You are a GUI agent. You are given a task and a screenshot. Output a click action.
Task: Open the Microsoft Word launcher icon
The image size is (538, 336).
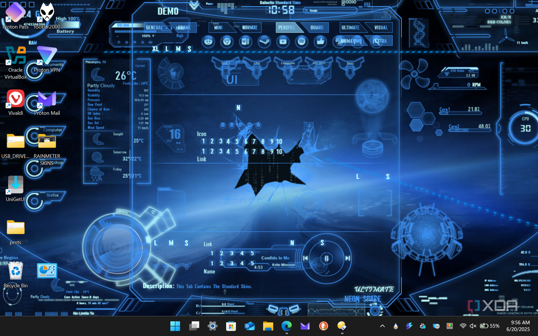point(246,42)
